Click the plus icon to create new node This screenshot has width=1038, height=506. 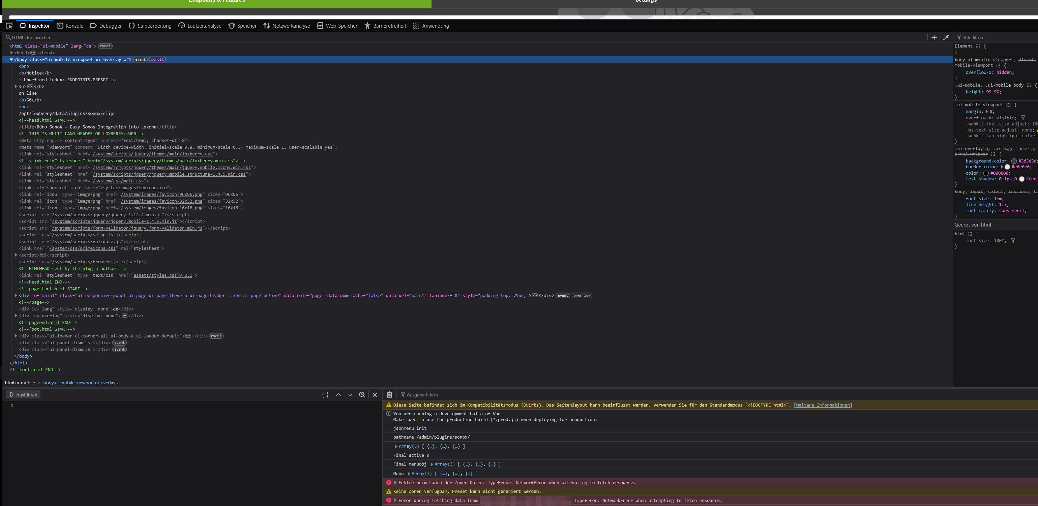coord(934,37)
